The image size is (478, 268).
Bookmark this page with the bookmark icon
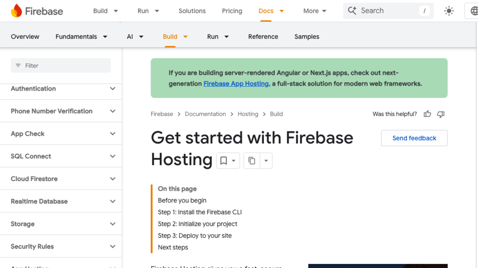(223, 160)
